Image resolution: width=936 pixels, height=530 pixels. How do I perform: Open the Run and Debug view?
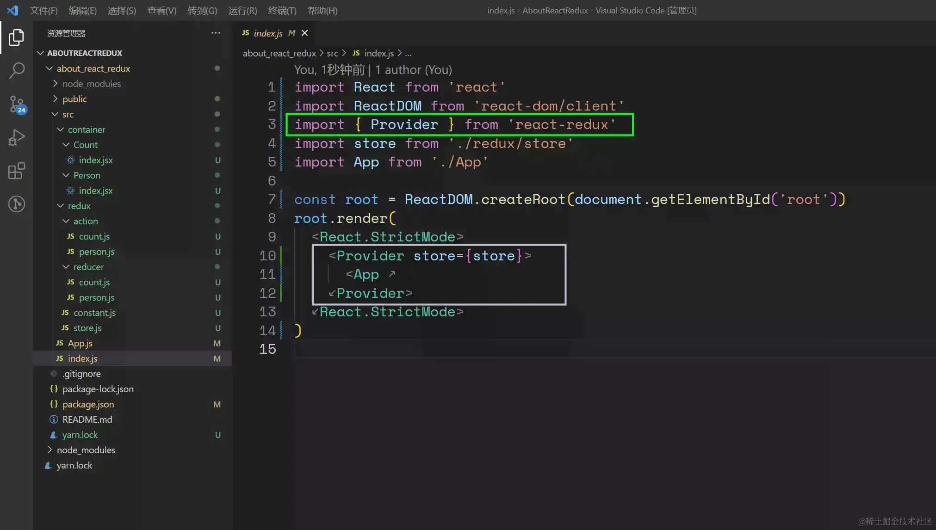click(17, 138)
